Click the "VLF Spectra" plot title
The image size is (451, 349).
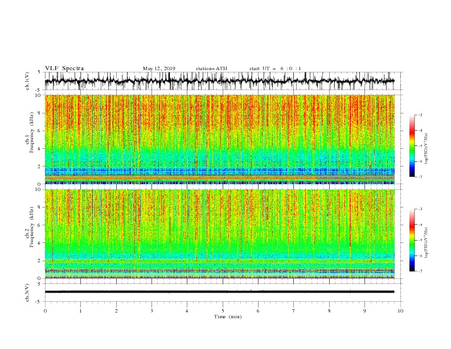pyautogui.click(x=64, y=68)
